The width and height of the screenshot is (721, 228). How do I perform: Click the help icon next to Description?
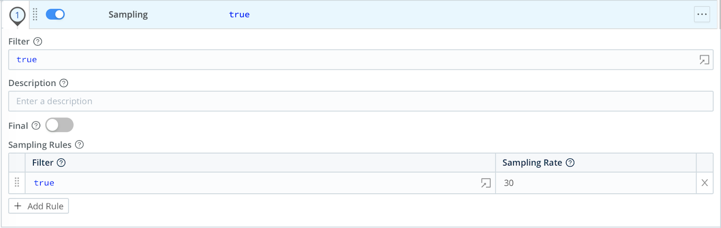point(64,83)
